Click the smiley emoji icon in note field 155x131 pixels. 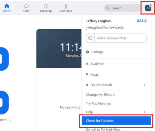(90, 38)
